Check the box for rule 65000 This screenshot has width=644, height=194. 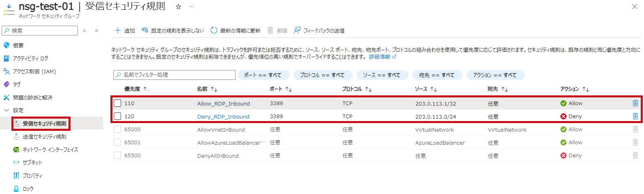[x=117, y=129]
